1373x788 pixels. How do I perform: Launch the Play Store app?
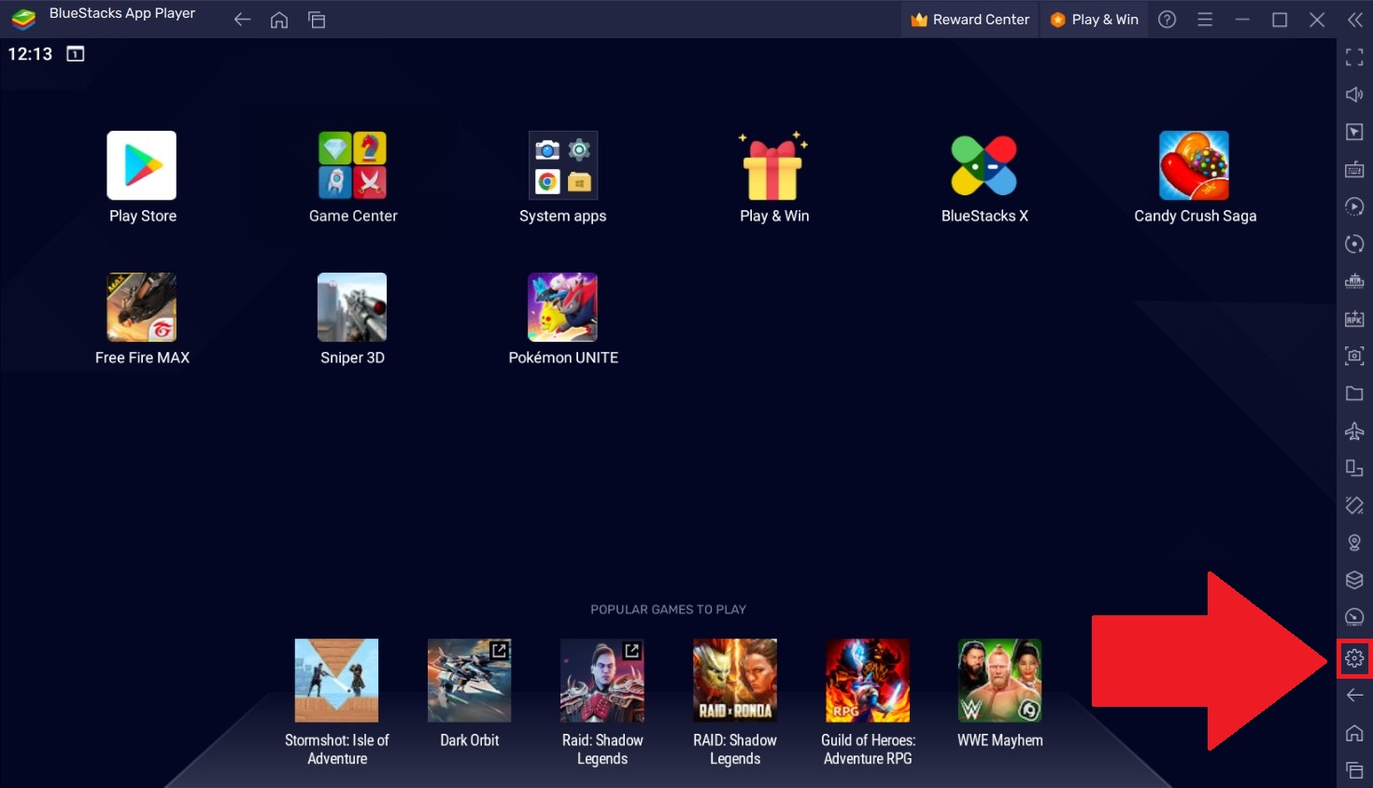pyautogui.click(x=141, y=165)
